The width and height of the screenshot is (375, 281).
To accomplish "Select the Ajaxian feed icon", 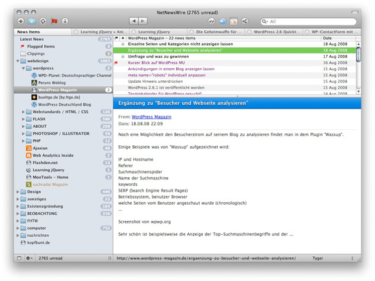I will tap(29, 148).
